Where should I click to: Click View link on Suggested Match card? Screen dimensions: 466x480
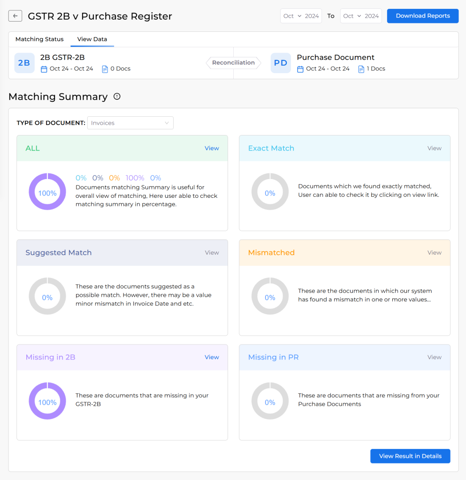(212, 253)
